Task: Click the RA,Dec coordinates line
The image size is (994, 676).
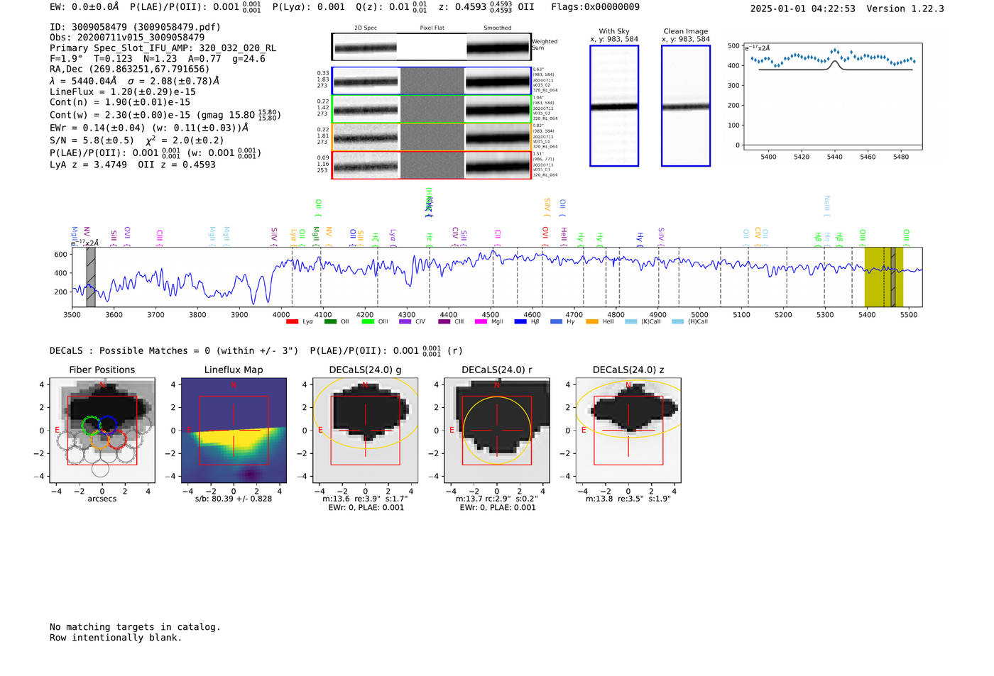Action: click(129, 70)
